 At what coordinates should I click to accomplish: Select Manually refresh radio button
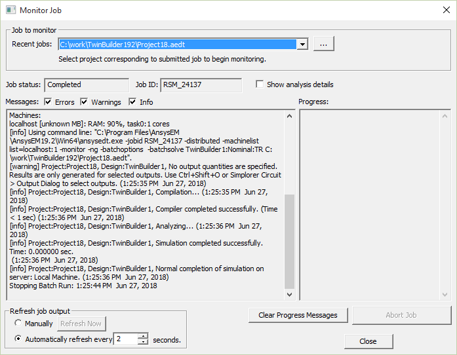(18, 323)
